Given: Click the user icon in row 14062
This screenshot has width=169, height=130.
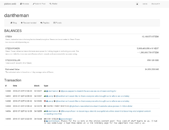Looking at the screenshot, I should (x=47, y=101).
